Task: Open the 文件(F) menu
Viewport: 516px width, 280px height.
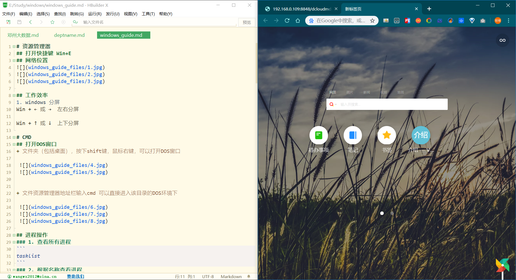Action: [8, 14]
